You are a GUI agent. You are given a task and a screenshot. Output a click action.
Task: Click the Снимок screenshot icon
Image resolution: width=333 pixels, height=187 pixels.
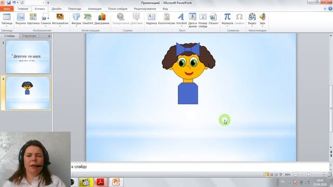tap(45, 17)
